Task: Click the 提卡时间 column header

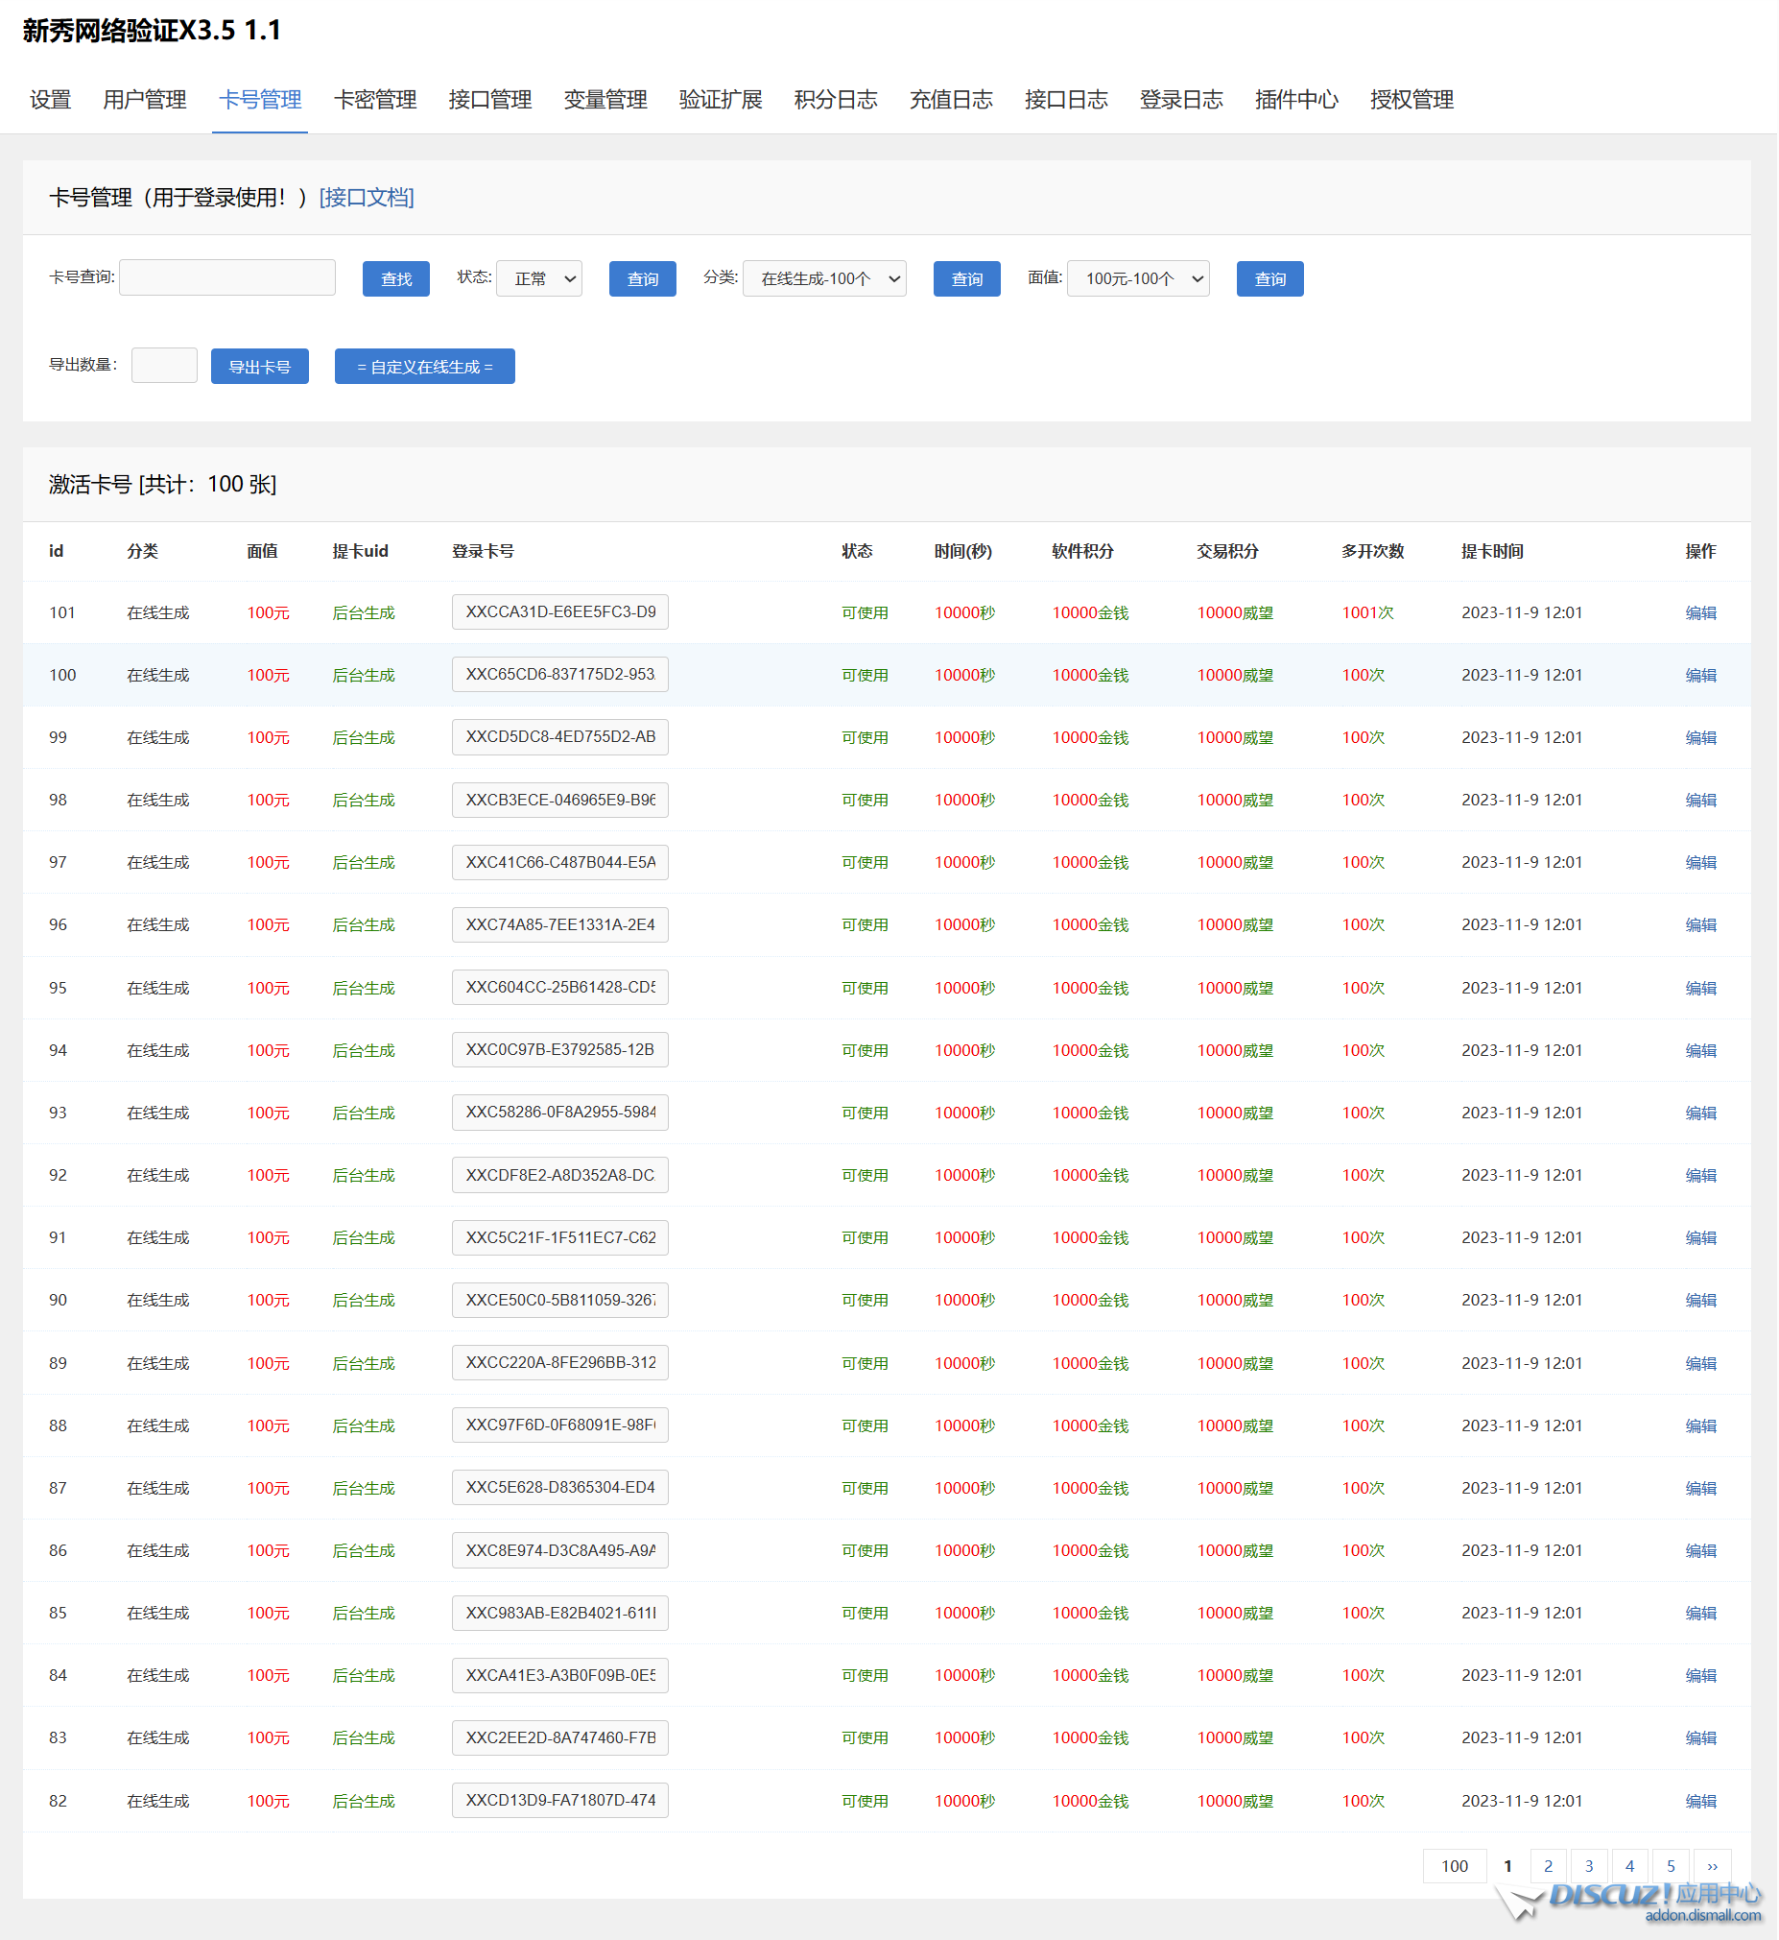Action: 1492,552
